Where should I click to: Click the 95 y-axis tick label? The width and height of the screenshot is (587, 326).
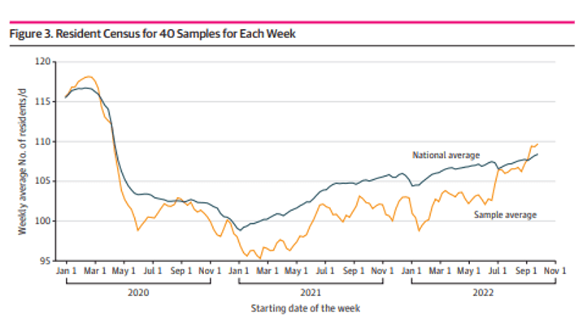46,260
